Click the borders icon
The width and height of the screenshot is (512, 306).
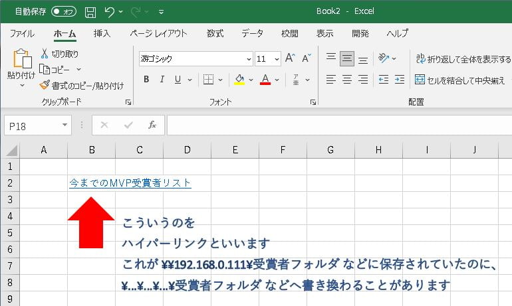(x=208, y=79)
